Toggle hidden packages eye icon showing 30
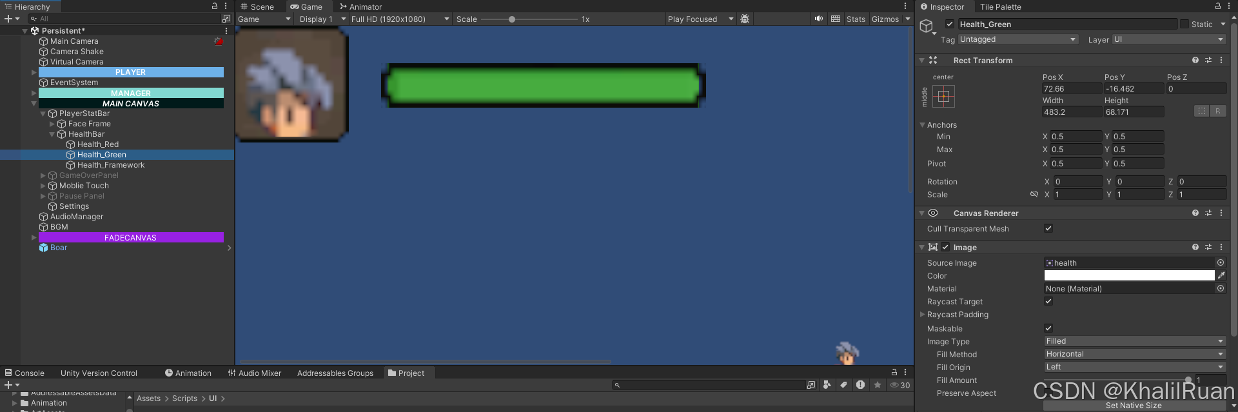The width and height of the screenshot is (1238, 412). click(900, 385)
